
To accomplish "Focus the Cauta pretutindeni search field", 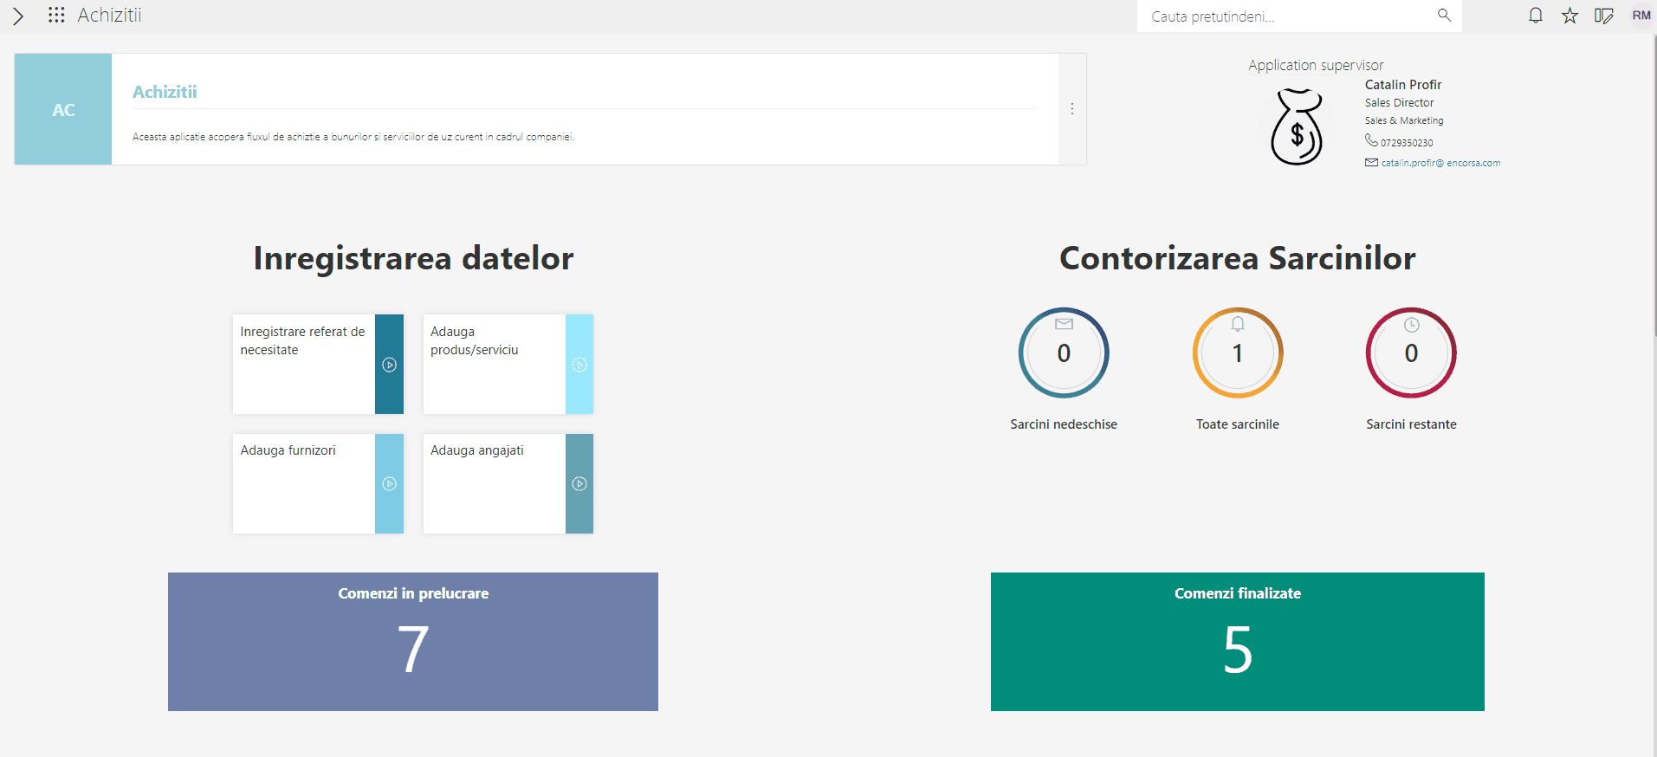I will (1291, 16).
